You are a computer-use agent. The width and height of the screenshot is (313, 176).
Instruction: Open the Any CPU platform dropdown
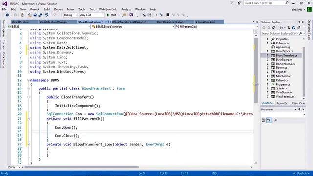coord(91,15)
